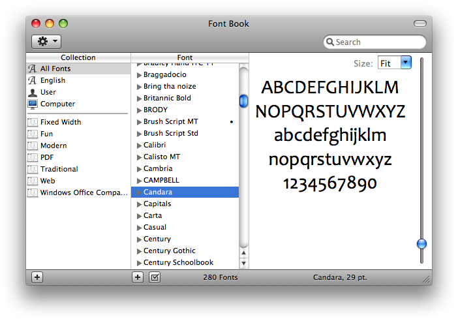The image size is (458, 321).
Task: Click the duplicate dot beside Brush Script MT
Action: tap(232, 122)
